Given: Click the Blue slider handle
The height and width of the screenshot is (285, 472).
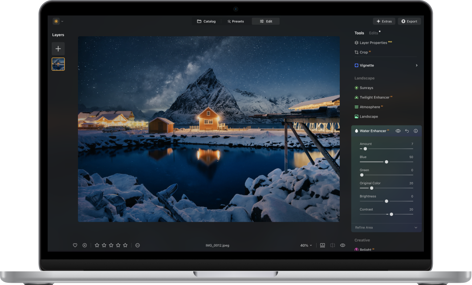Looking at the screenshot, I should point(387,162).
